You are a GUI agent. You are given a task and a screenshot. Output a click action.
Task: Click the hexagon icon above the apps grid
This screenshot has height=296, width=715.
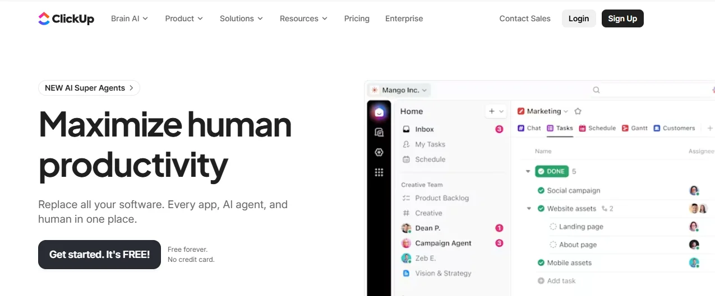[x=379, y=152]
